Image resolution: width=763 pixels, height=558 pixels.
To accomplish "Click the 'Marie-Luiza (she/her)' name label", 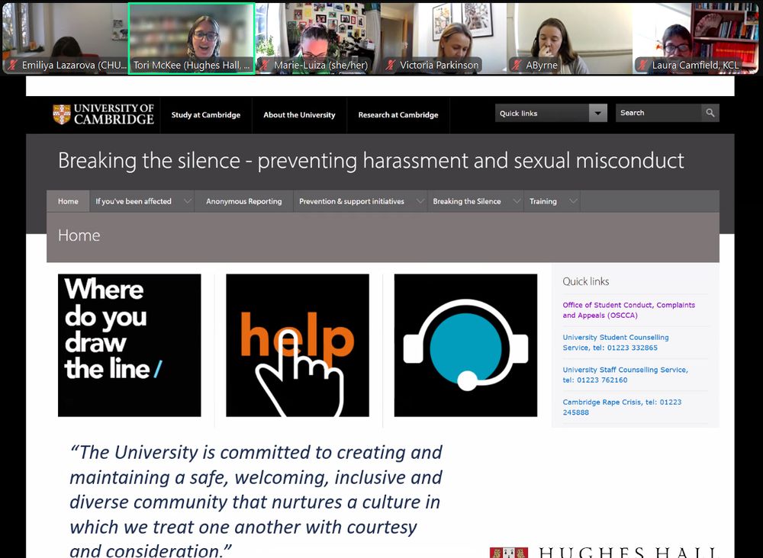I will click(x=321, y=65).
